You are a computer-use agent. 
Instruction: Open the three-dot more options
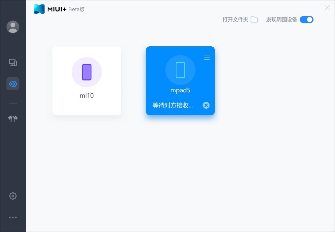click(x=13, y=217)
